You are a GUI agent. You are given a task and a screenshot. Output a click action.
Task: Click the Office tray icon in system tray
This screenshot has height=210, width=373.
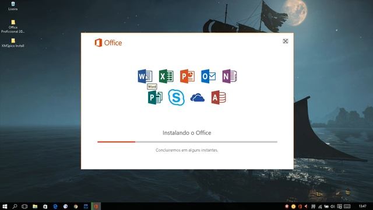[300, 206]
